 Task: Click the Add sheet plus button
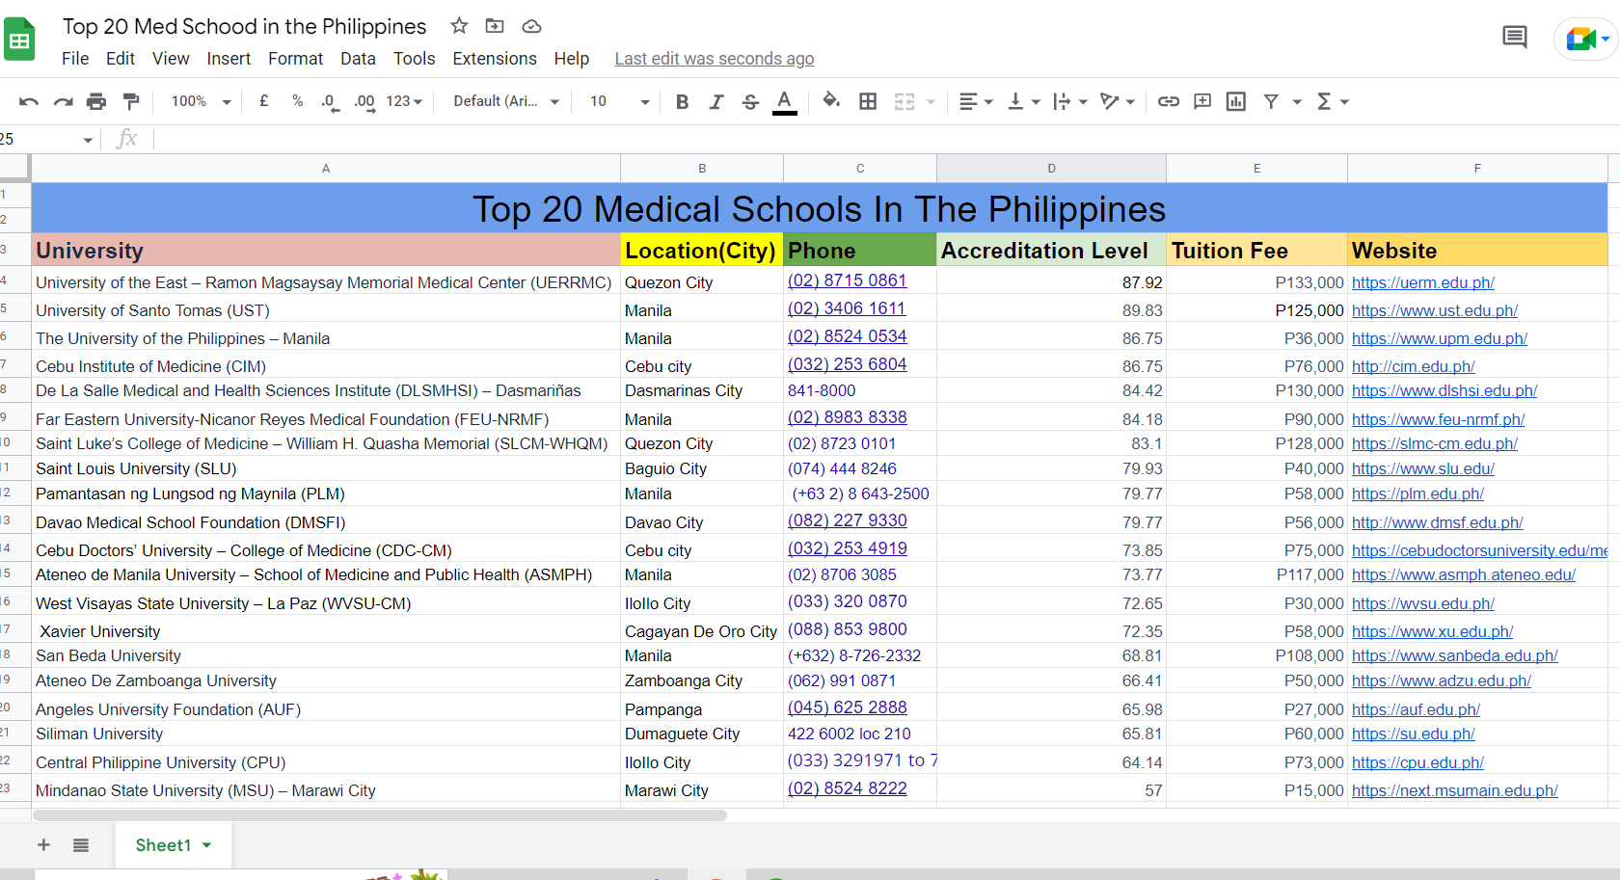click(x=43, y=845)
